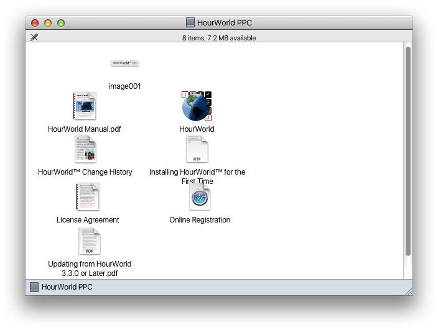Click the window resize grip corner

pos(408,291)
